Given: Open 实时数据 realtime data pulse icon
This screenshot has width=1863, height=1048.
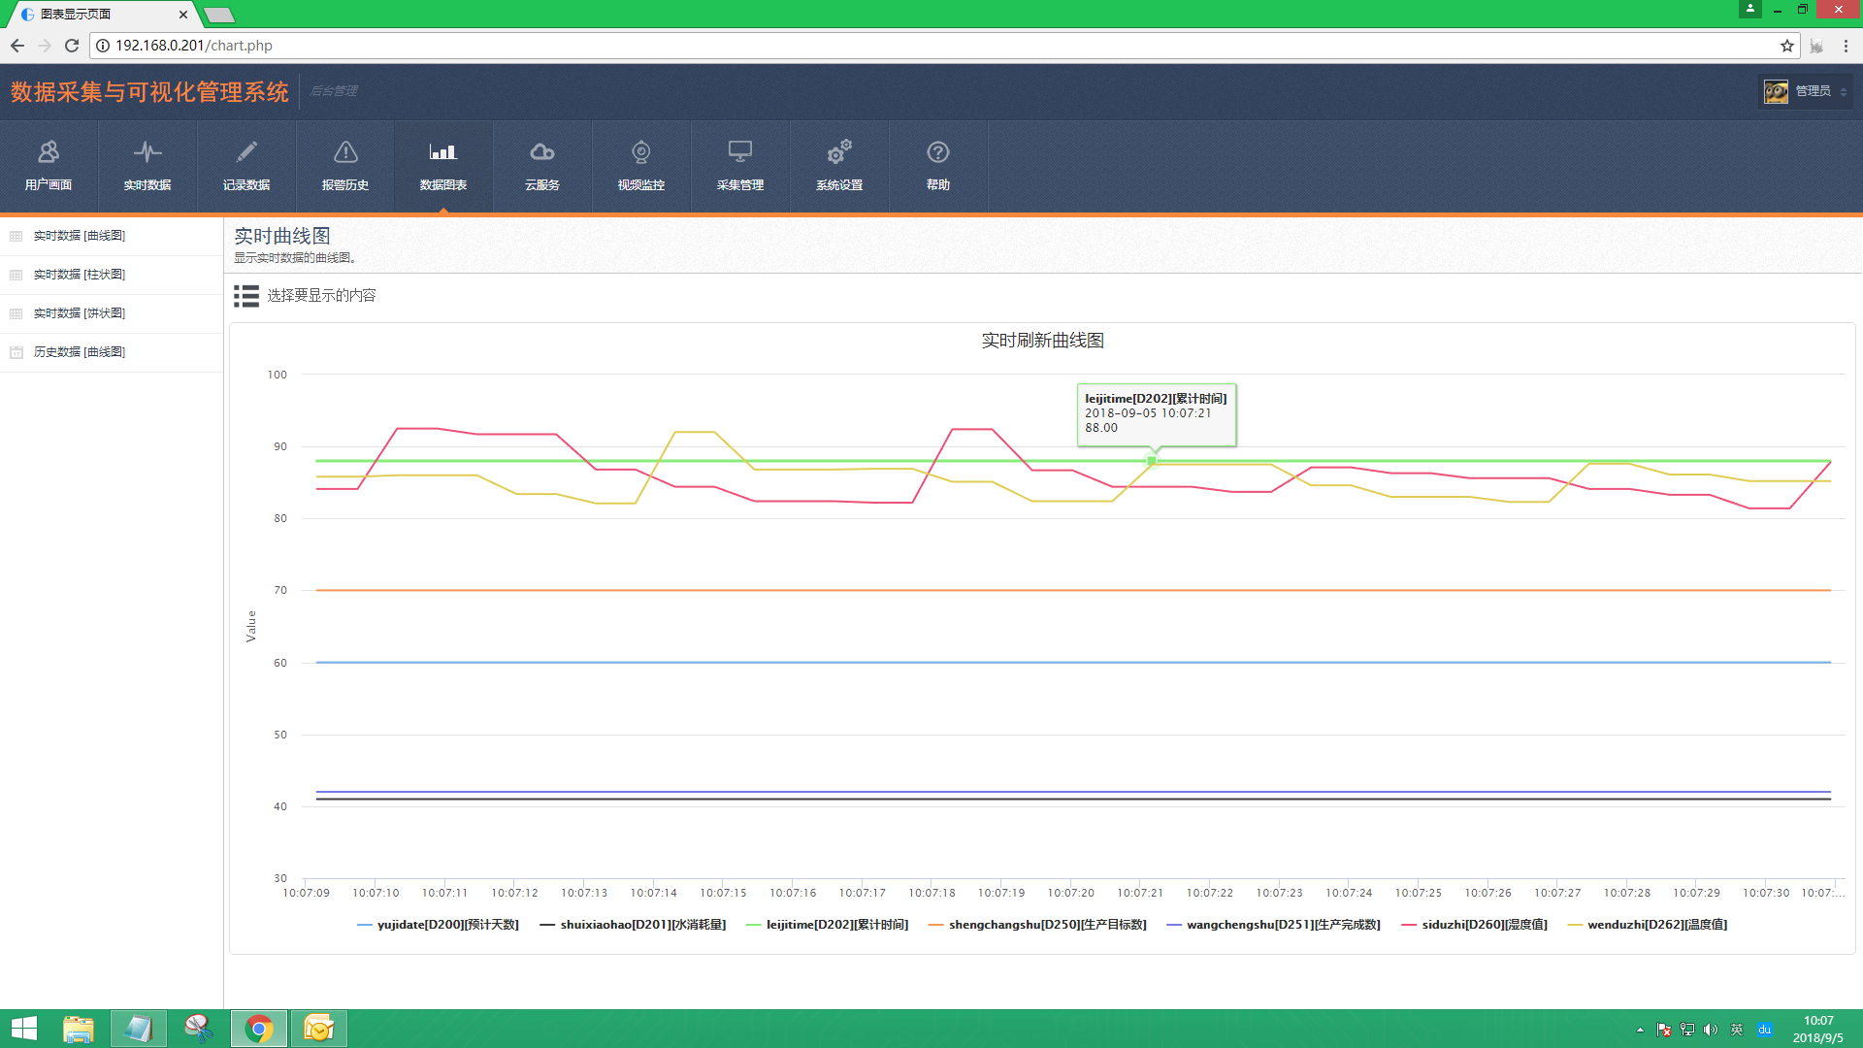Looking at the screenshot, I should point(147,152).
